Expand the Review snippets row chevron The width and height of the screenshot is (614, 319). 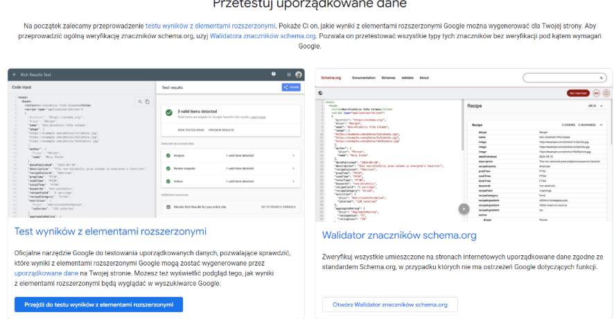tap(294, 166)
